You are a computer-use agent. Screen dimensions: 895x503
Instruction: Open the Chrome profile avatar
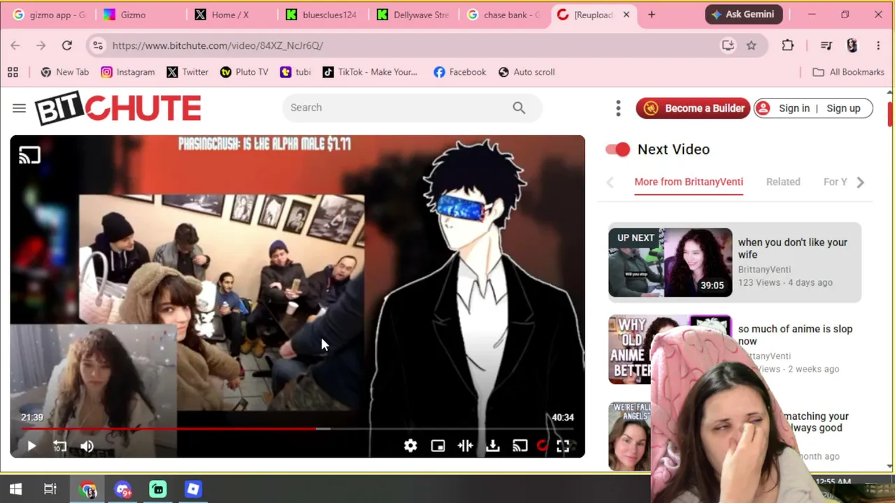coord(852,45)
